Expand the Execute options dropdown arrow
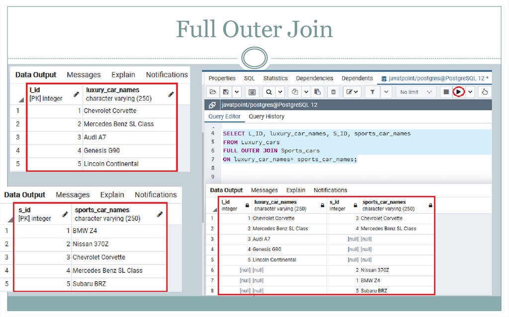Viewport: 509px width, 317px height. coord(470,92)
